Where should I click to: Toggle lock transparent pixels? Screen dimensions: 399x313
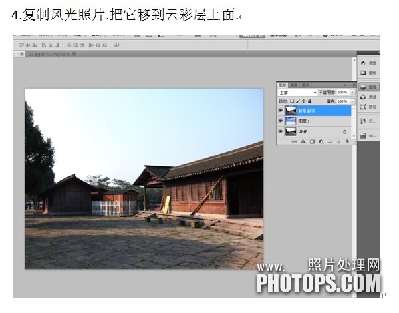click(292, 101)
